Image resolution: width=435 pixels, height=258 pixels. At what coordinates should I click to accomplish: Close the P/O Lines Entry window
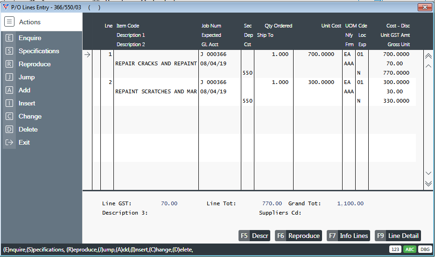[424, 7]
